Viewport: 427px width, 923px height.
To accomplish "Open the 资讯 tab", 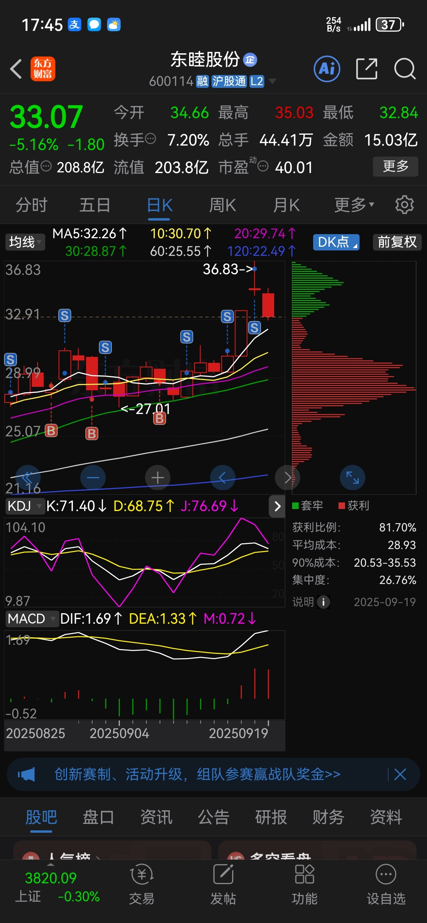I will tap(156, 817).
